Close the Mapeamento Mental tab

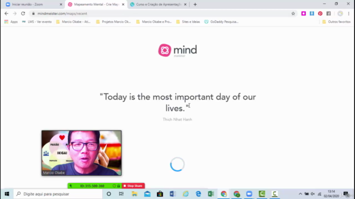coord(123,4)
